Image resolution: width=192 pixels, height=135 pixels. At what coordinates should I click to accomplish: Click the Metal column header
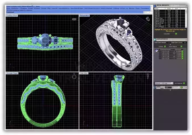[160, 9]
